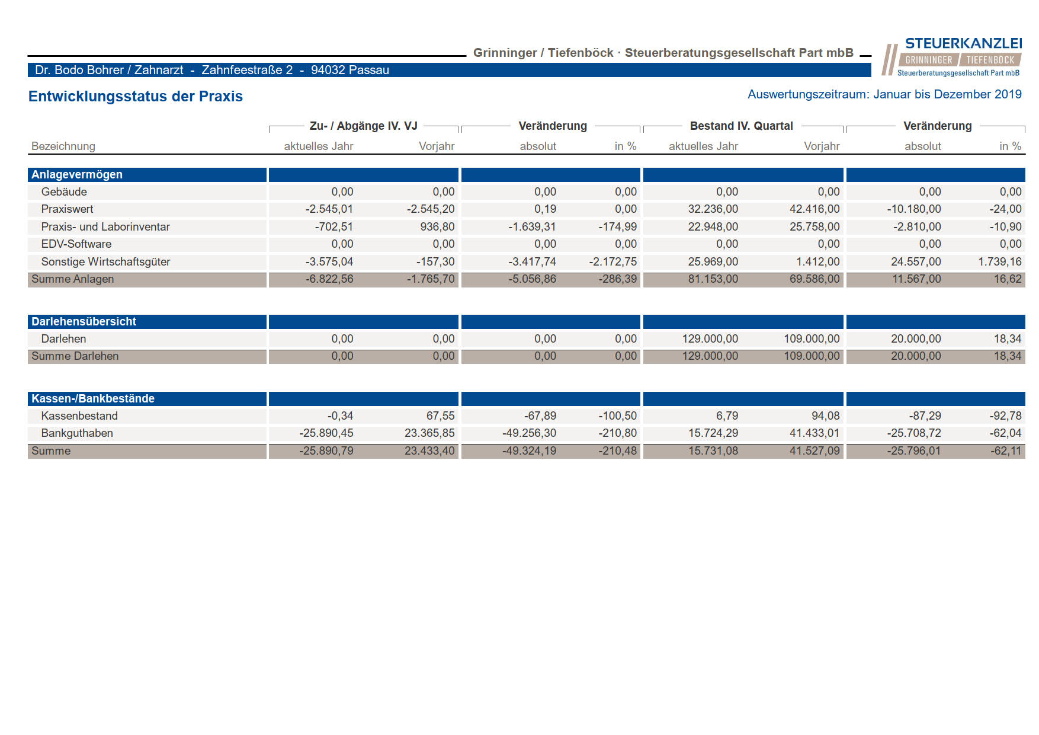Select the 'Bankguthaben' row label
The height and width of the screenshot is (735, 1039).
pos(77,433)
